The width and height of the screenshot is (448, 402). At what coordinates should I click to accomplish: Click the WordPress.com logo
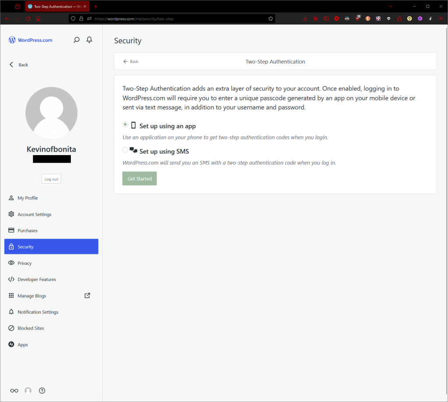(31, 40)
